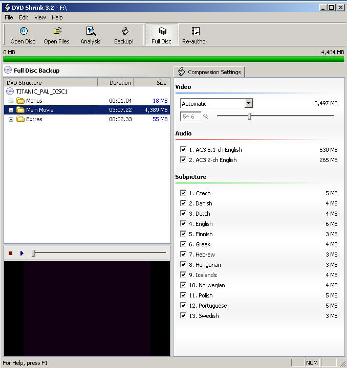Open the Help menu

[57, 17]
